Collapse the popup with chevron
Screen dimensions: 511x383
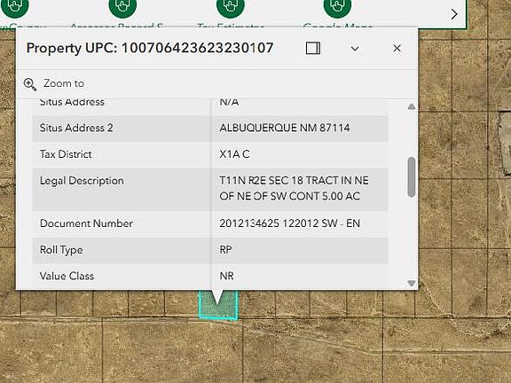click(355, 49)
